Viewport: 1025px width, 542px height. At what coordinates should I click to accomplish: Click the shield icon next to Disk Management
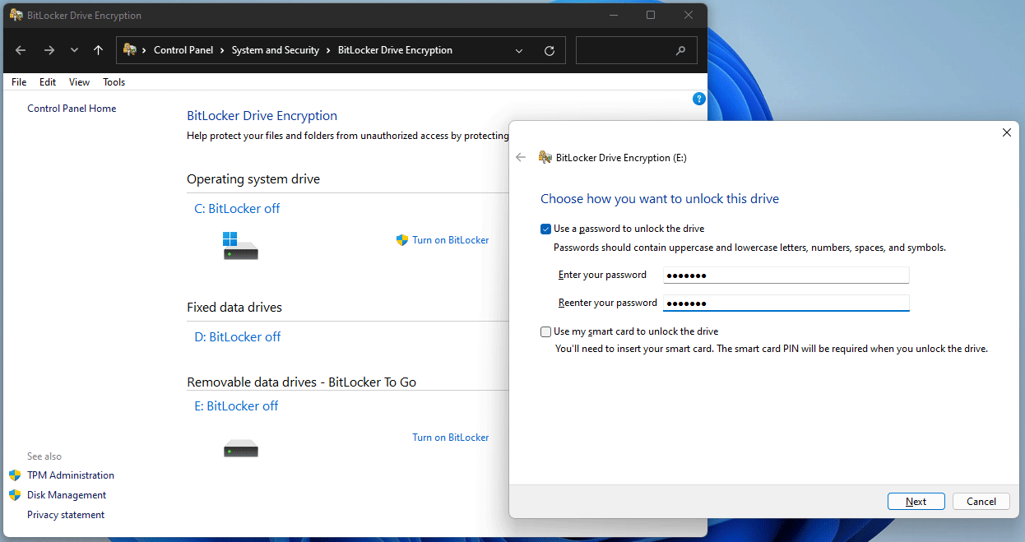tap(15, 495)
